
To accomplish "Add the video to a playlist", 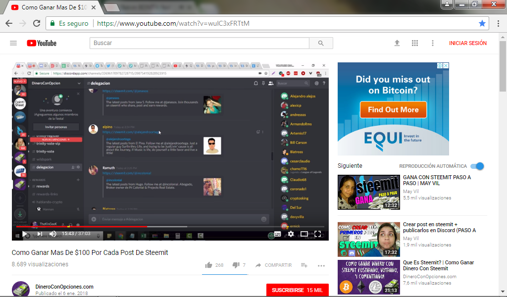I will pos(304,265).
